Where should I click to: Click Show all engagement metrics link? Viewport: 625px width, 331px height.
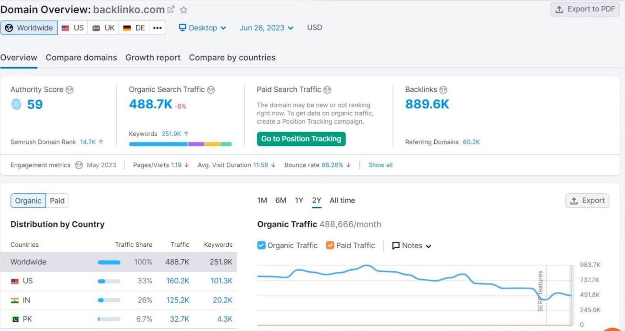click(x=380, y=165)
